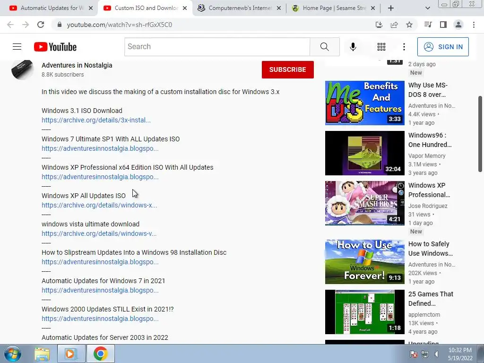Image resolution: width=484 pixels, height=363 pixels.
Task: Open 'Windows XP Professional...' video title
Action: pyautogui.click(x=429, y=190)
